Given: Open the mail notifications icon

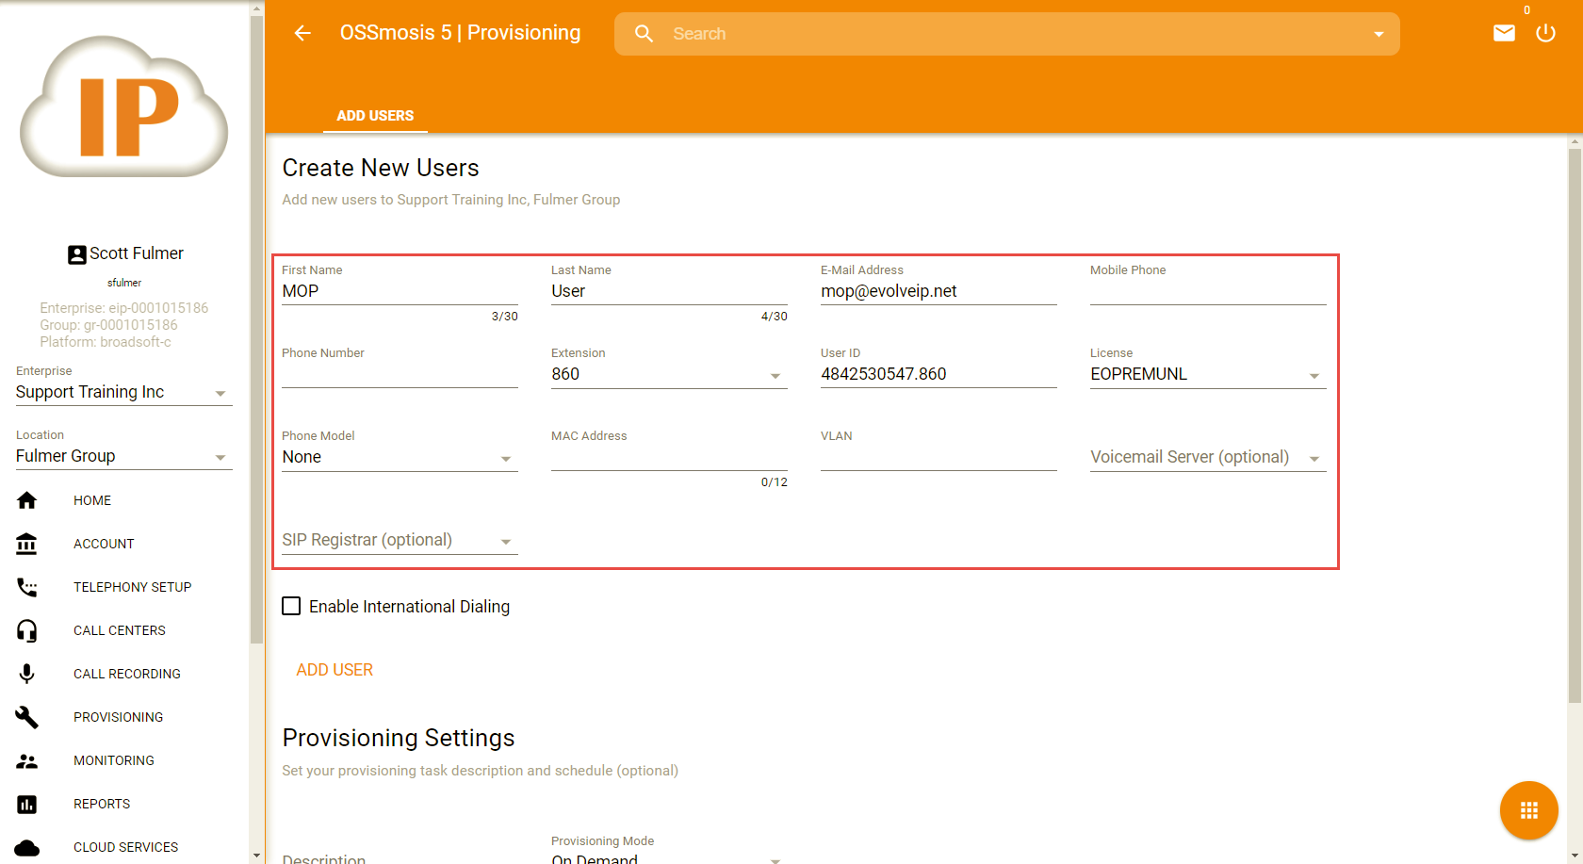Looking at the screenshot, I should pos(1504,34).
